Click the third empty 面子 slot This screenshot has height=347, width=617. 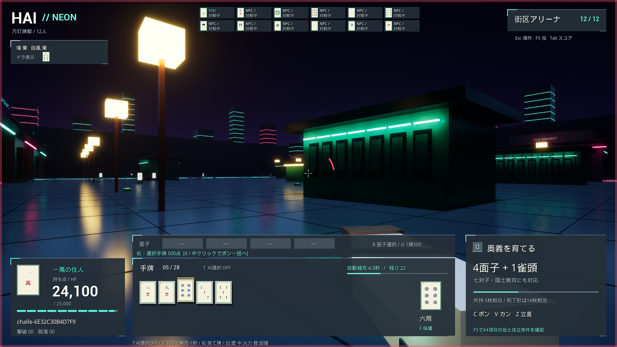pyautogui.click(x=270, y=244)
